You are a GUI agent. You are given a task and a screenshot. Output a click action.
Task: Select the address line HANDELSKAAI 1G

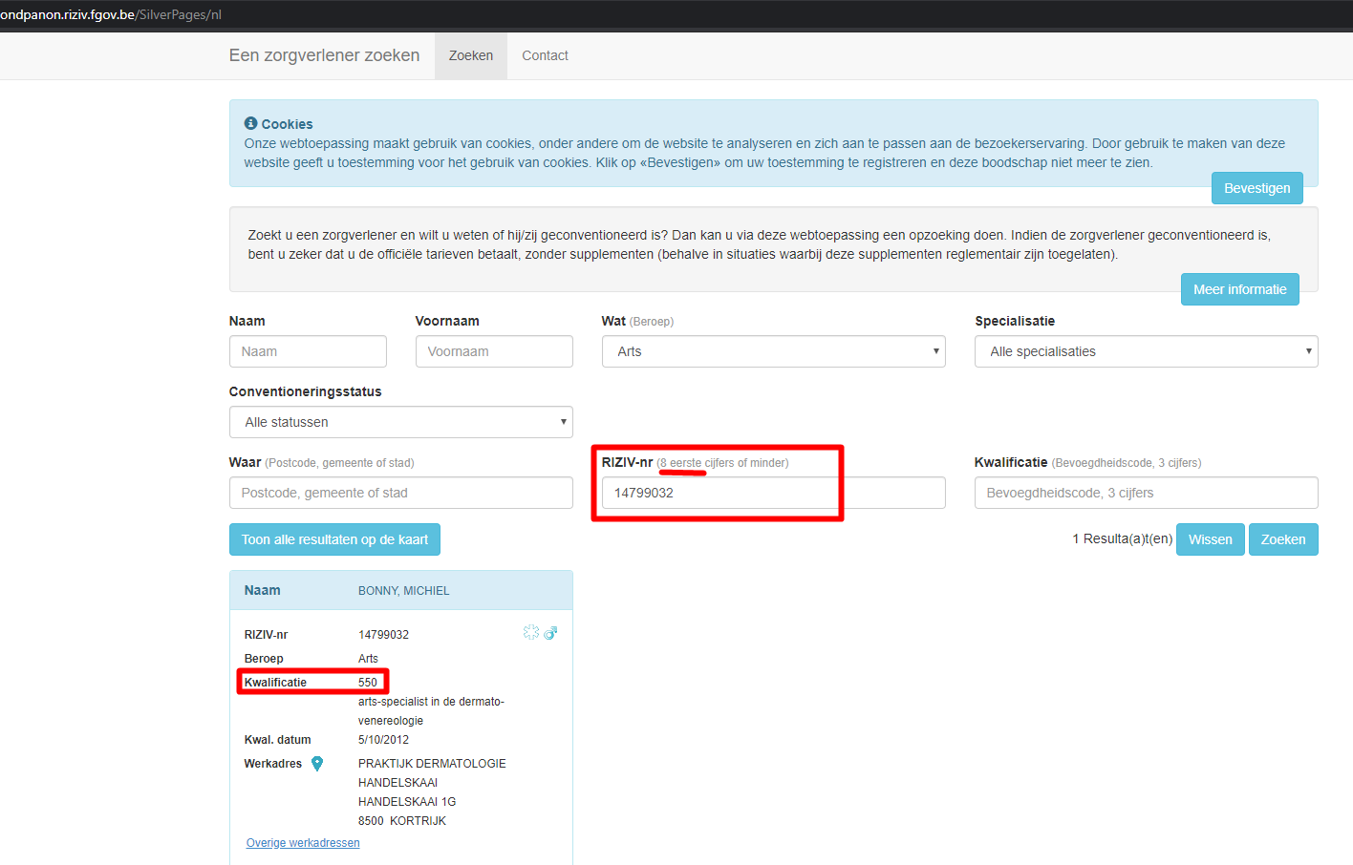click(407, 802)
